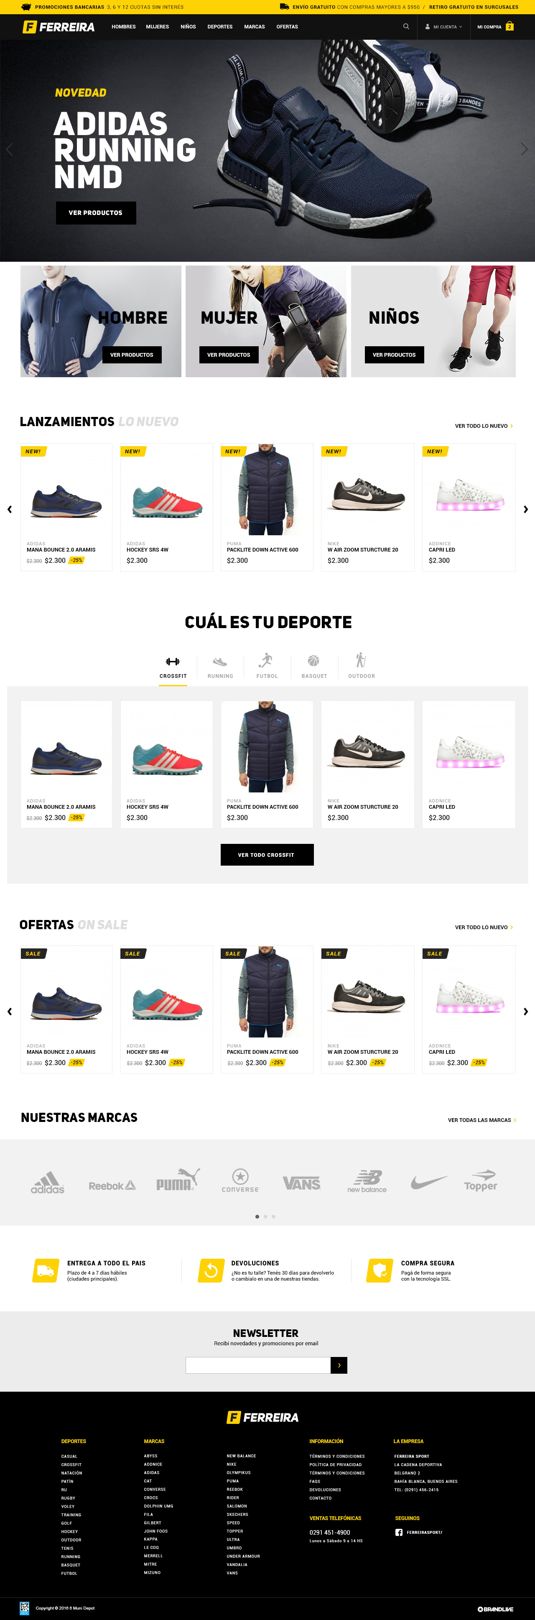Click the Nike swoosh brand logo

click(x=429, y=1182)
